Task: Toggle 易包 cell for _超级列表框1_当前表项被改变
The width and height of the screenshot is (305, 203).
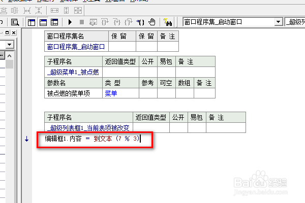Action: coord(197,128)
